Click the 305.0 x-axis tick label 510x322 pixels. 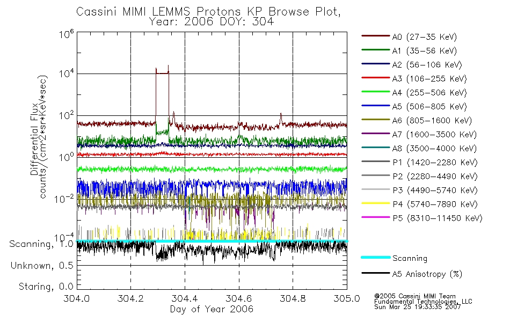point(347,298)
